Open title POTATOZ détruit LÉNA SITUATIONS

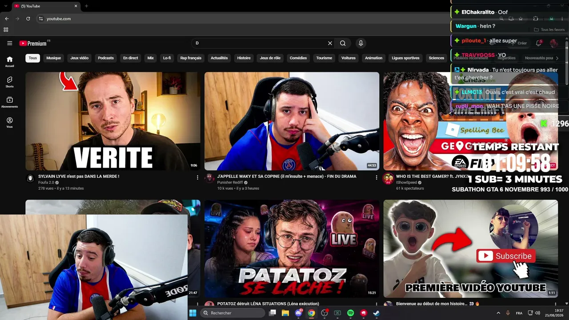[x=268, y=304]
